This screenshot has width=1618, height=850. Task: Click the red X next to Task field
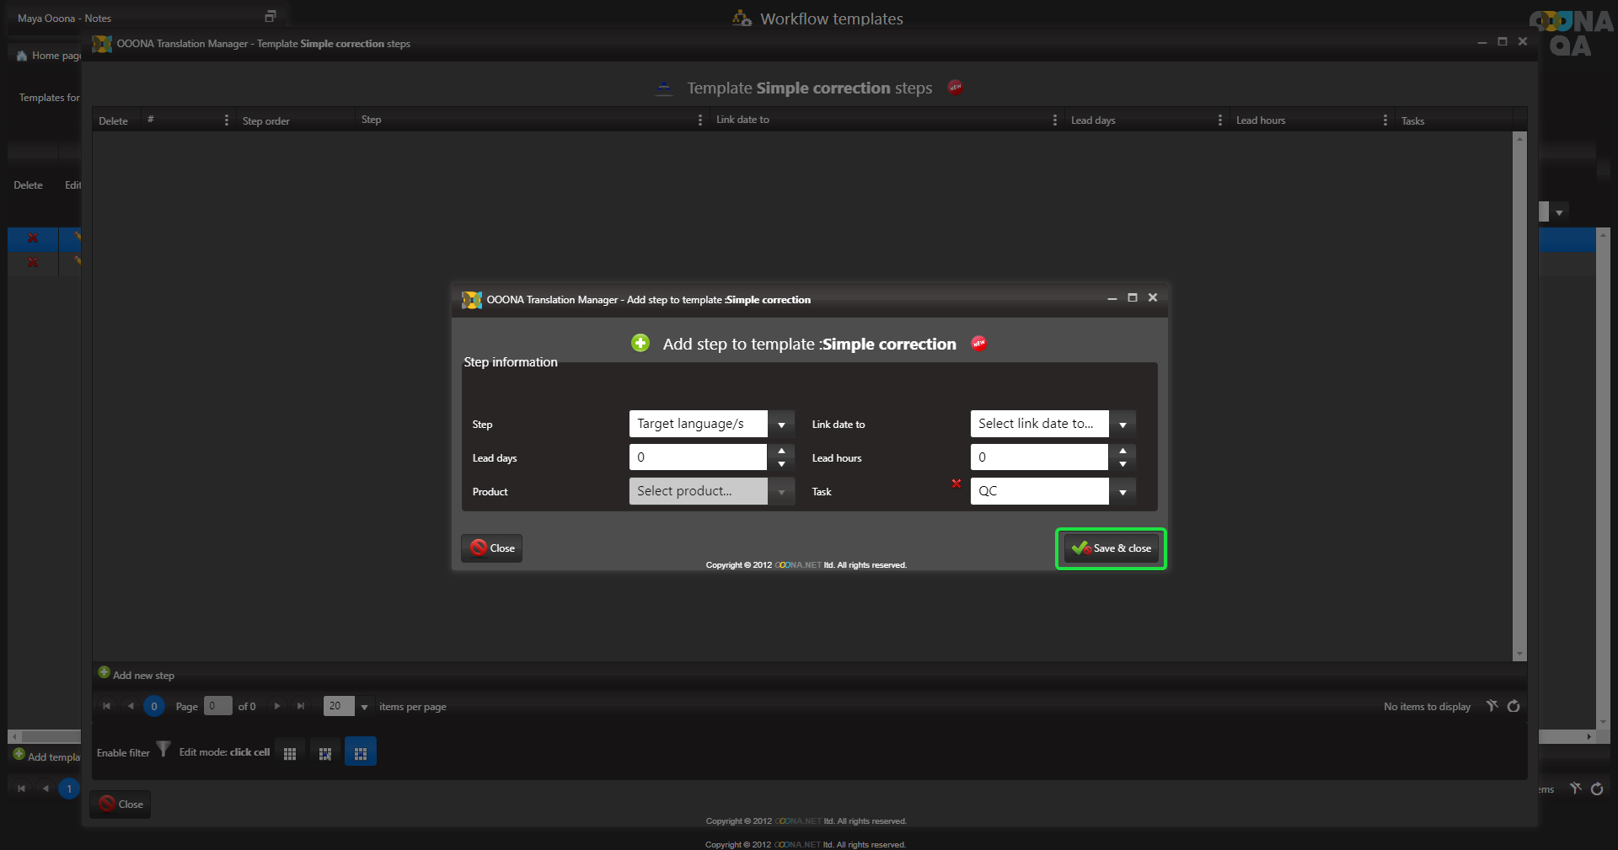point(956,484)
